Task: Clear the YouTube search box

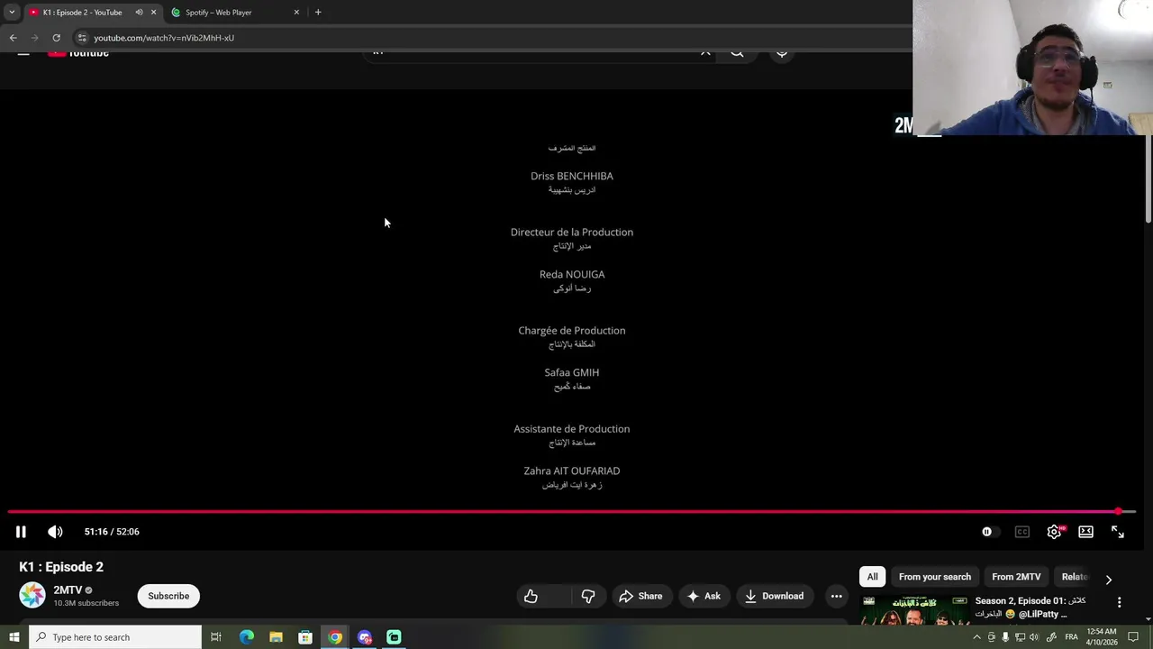Action: (x=705, y=52)
